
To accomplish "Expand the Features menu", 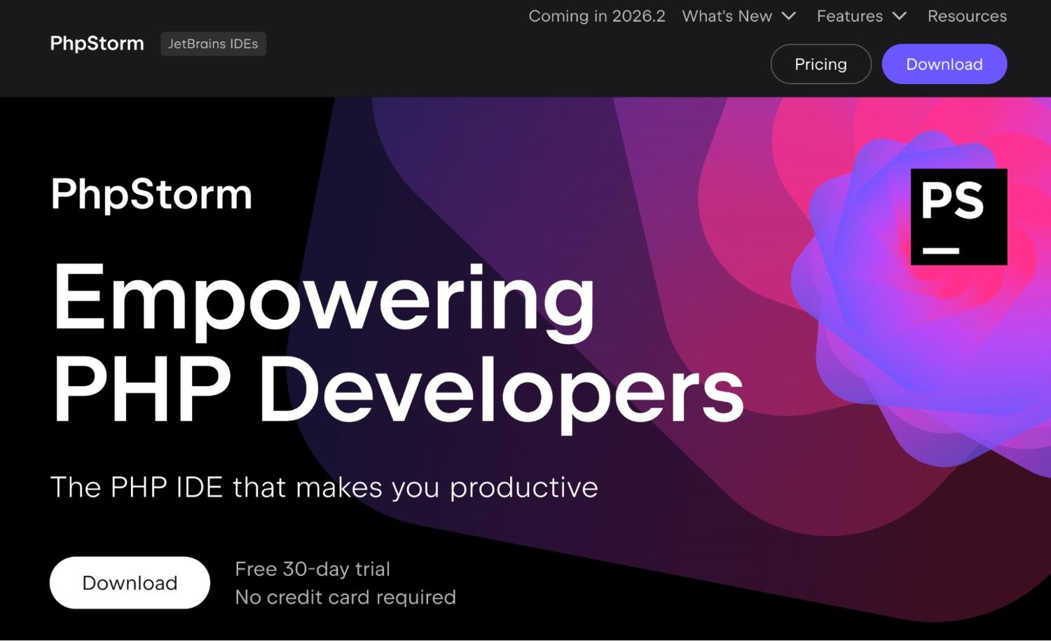I will (862, 16).
